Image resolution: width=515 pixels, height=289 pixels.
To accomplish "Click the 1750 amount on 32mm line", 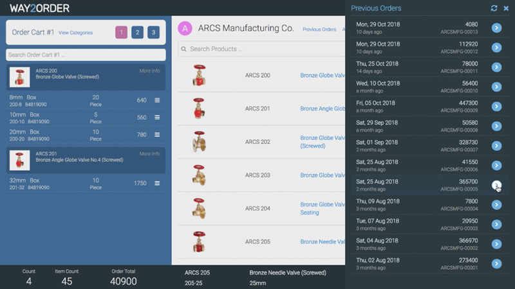I will coord(140,183).
